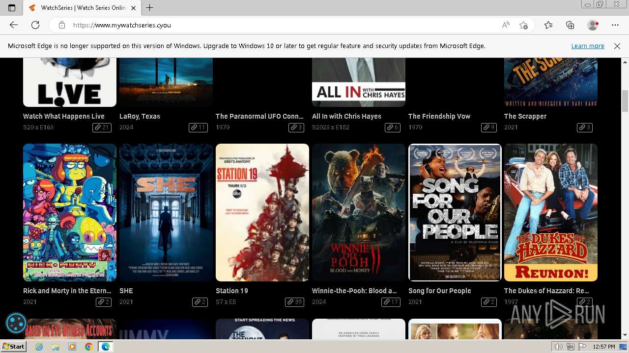Click title Winnie-the-Pooh: Blood a...
The image size is (629, 353).
pos(354,291)
